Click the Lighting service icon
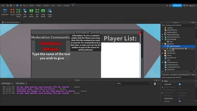This screenshot has width=197, height=111. pos(165,28)
